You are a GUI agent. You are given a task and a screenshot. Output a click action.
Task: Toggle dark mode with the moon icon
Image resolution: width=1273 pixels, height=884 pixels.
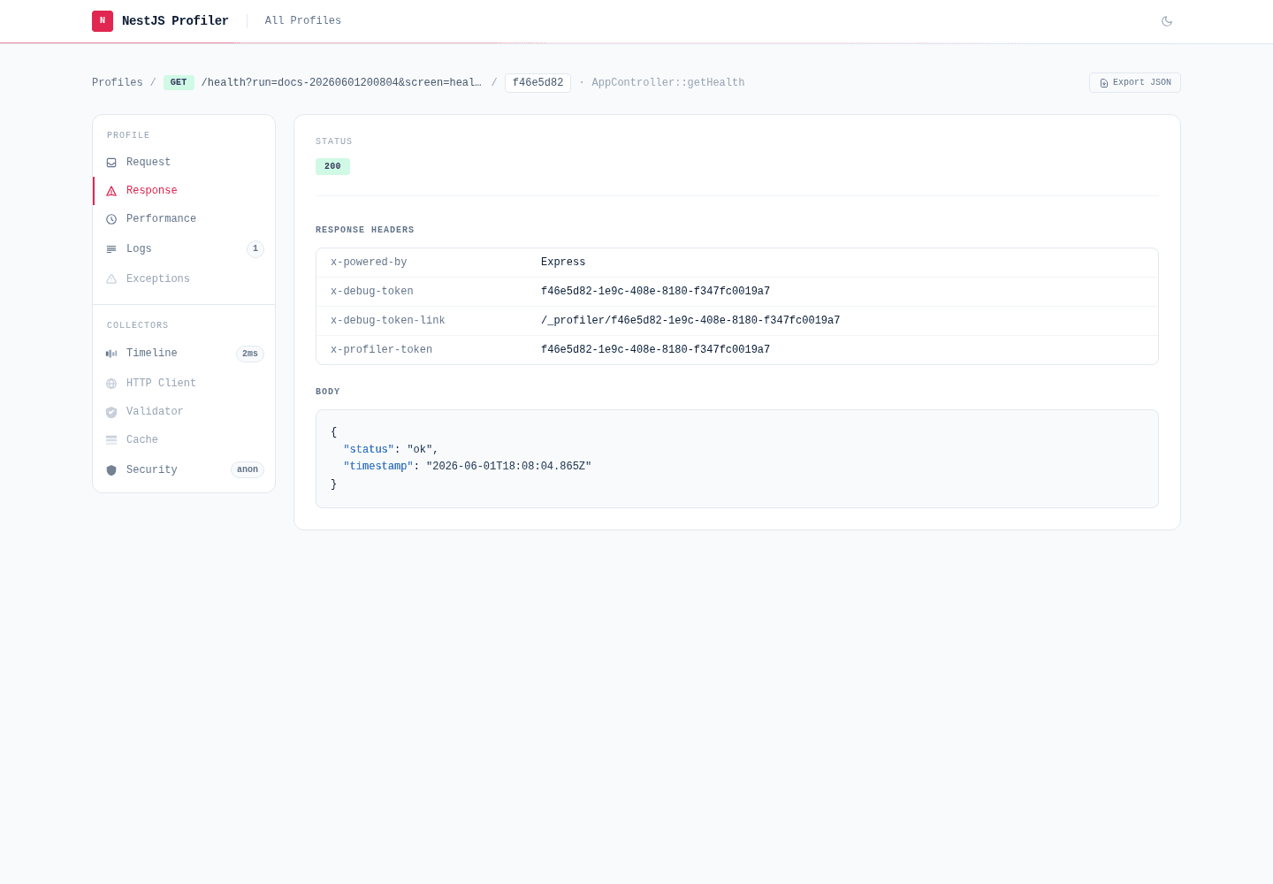pyautogui.click(x=1167, y=21)
